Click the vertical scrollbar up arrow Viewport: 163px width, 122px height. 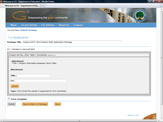161,9
